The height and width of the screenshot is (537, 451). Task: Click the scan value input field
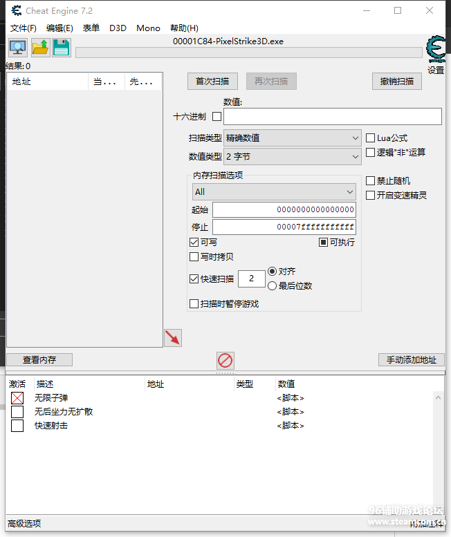click(333, 116)
